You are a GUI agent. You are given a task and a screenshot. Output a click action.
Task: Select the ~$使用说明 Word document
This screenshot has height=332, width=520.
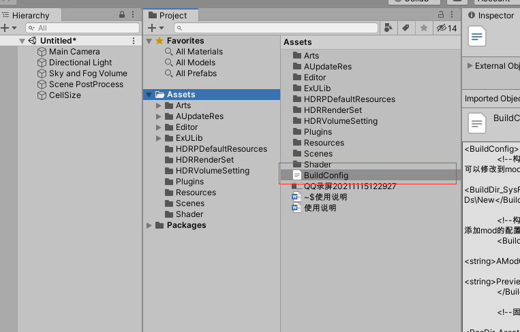(x=320, y=197)
